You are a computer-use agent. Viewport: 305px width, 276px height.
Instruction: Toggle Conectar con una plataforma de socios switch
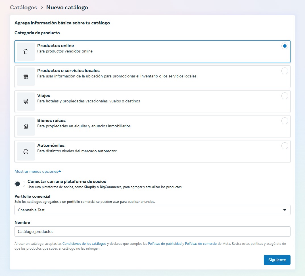[20, 184]
